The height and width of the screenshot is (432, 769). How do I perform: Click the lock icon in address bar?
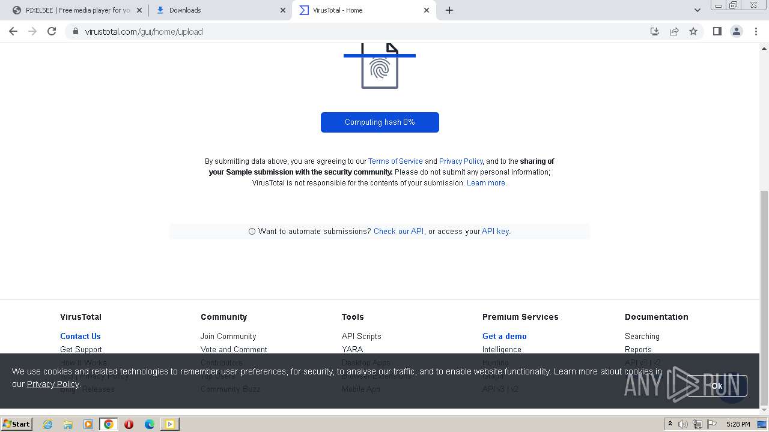point(75,31)
